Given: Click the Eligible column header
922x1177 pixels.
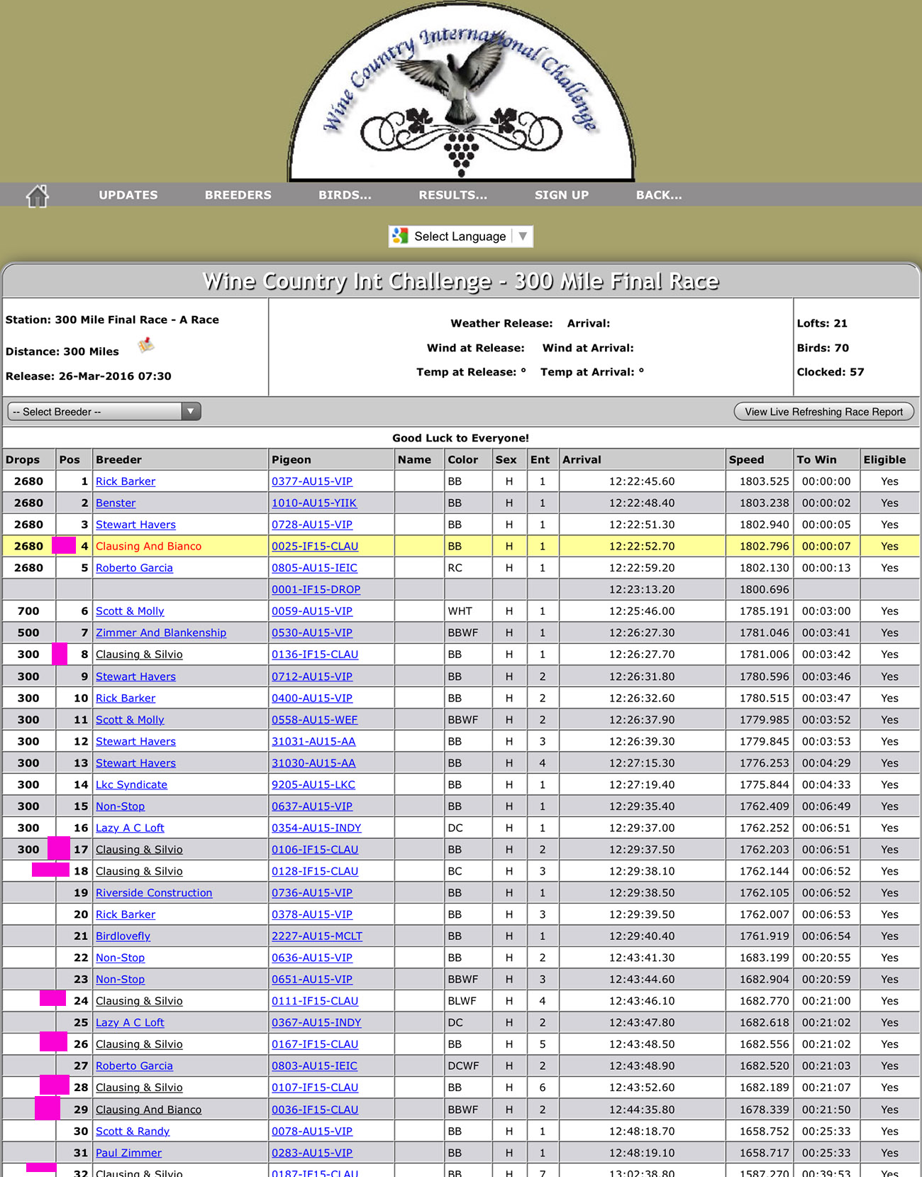Looking at the screenshot, I should coord(884,459).
